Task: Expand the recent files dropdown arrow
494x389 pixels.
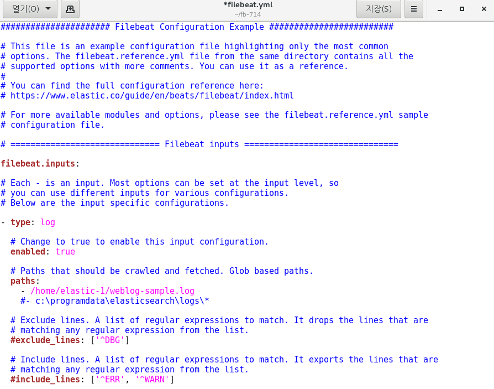Action: [x=48, y=9]
